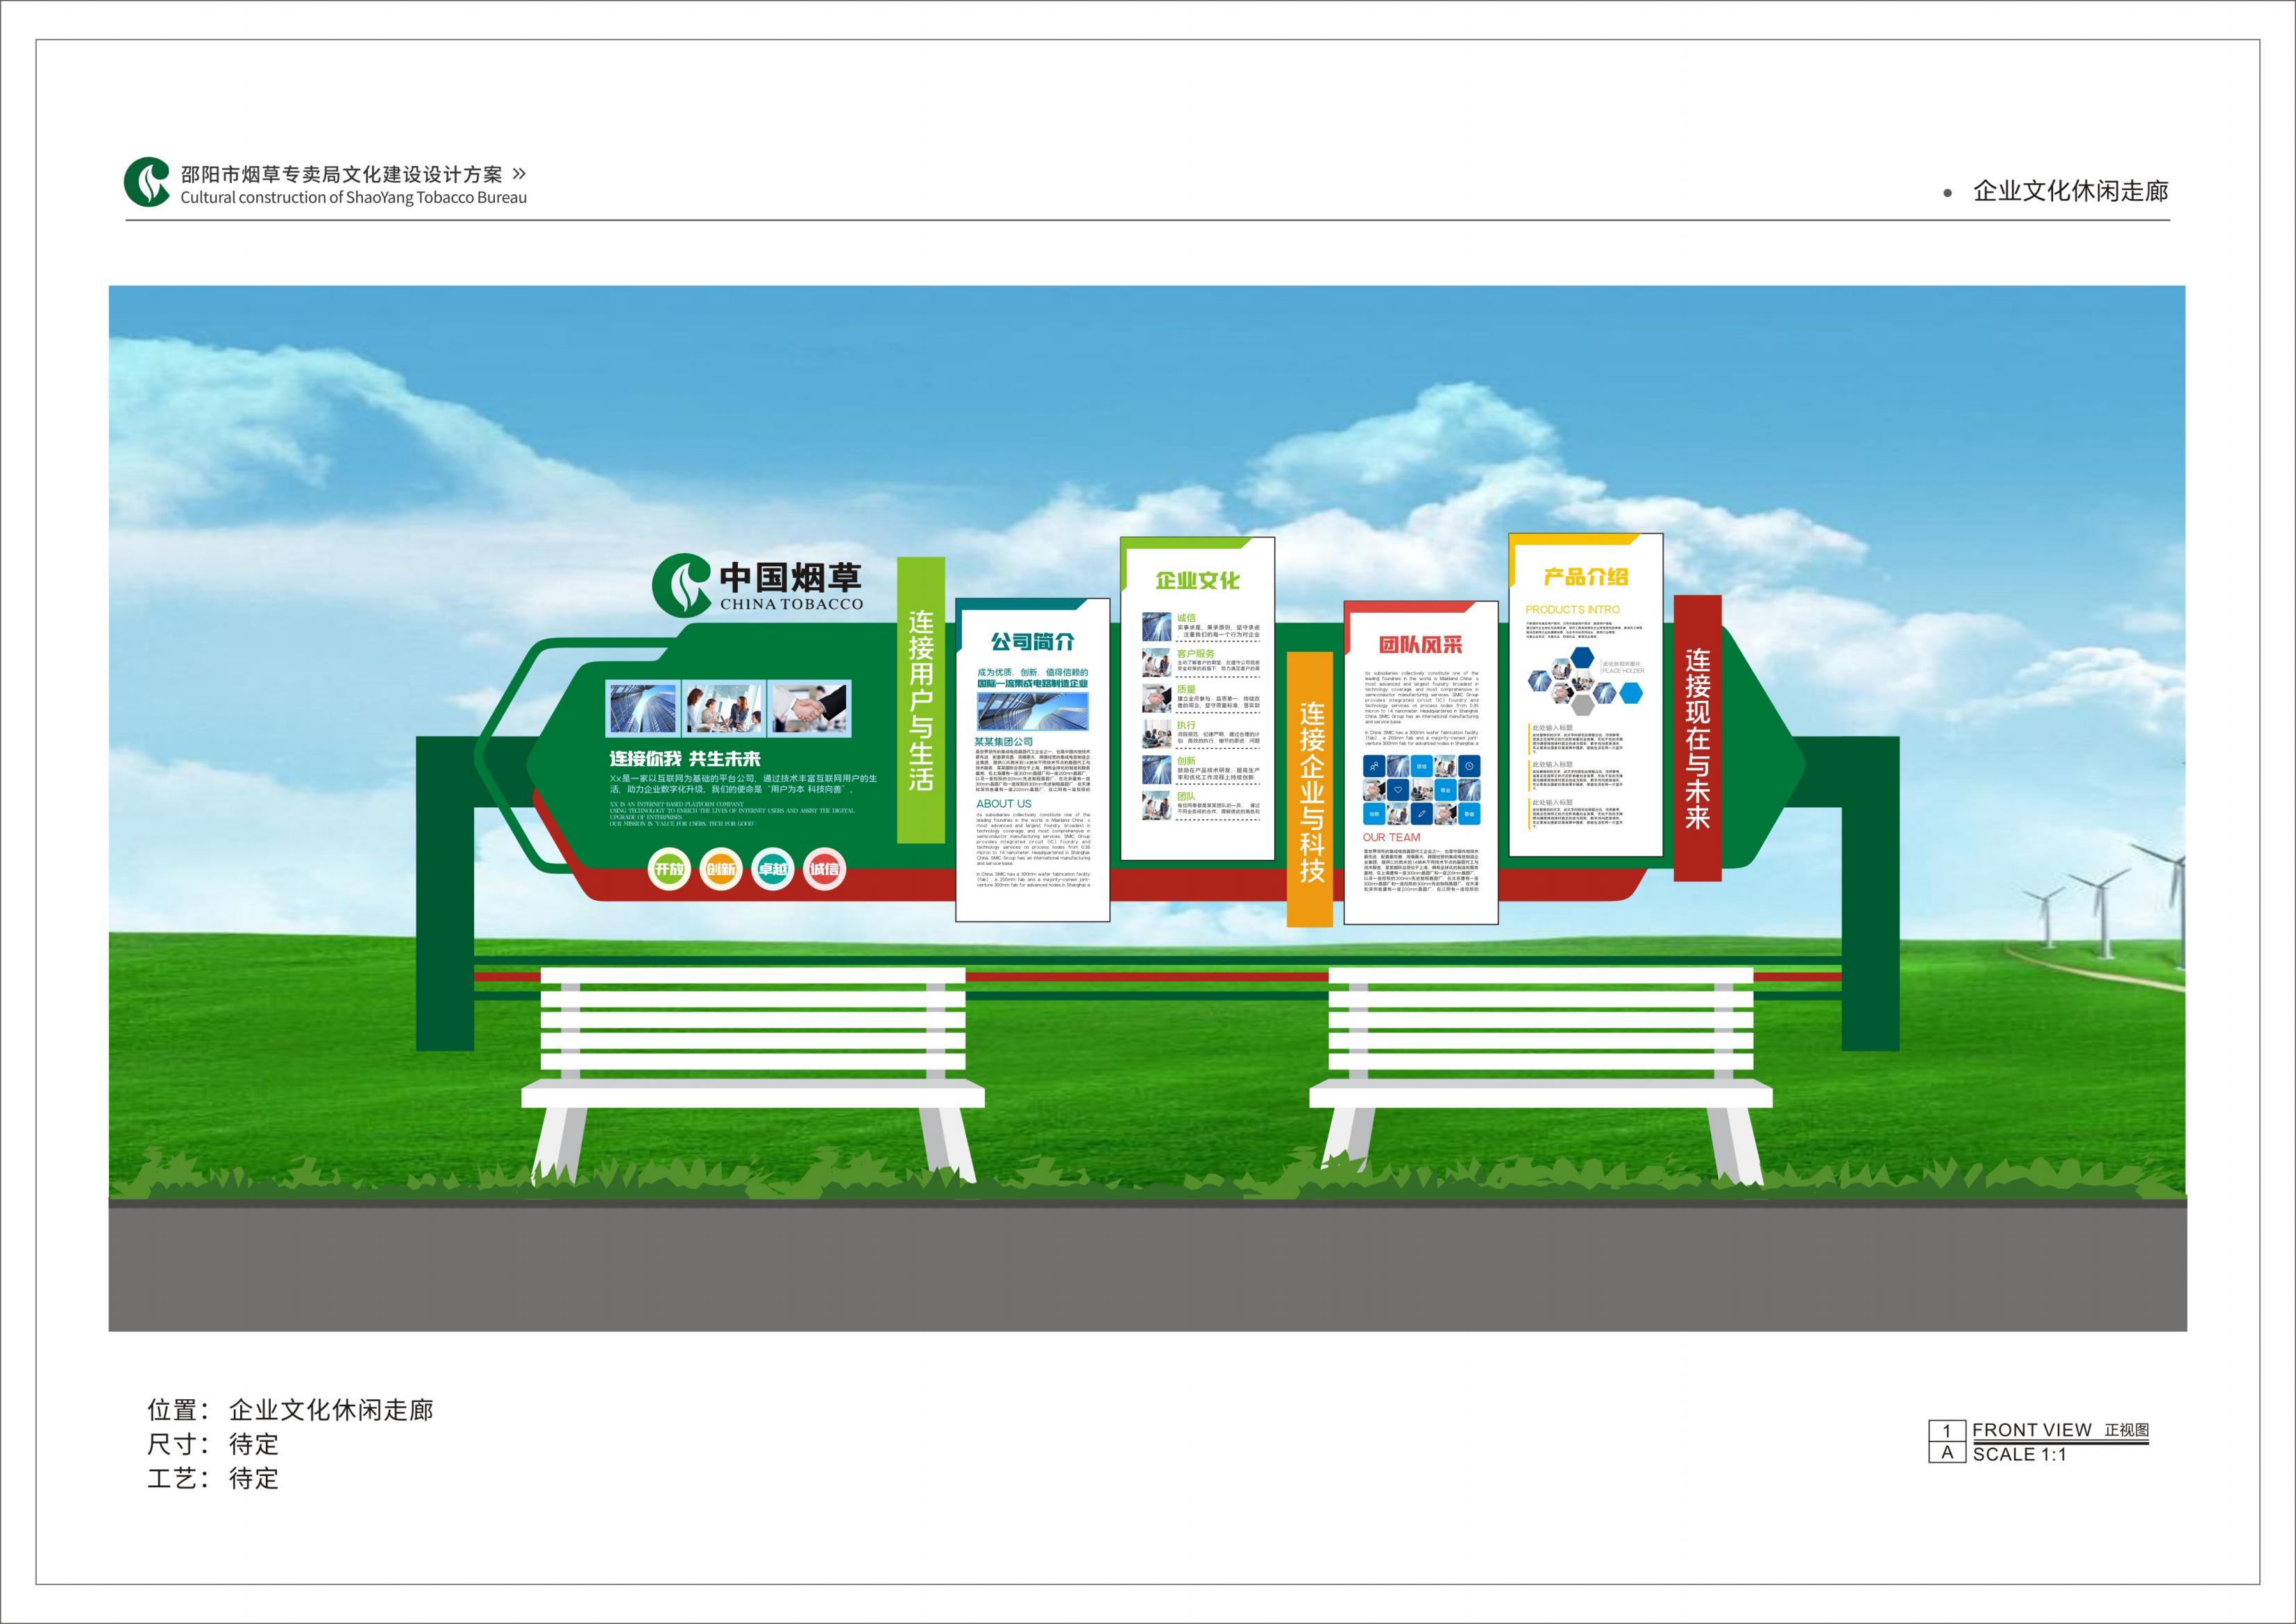Select the 诚信 red circle badge
2296x1624 pixels.
[x=824, y=869]
